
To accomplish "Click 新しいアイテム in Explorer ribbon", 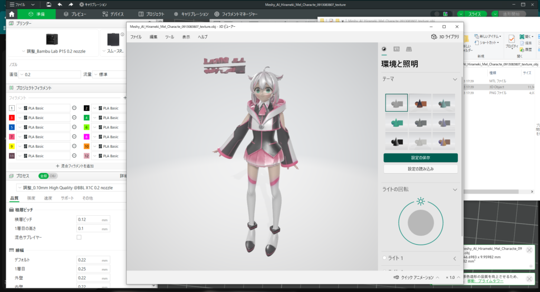I will 488,36.
